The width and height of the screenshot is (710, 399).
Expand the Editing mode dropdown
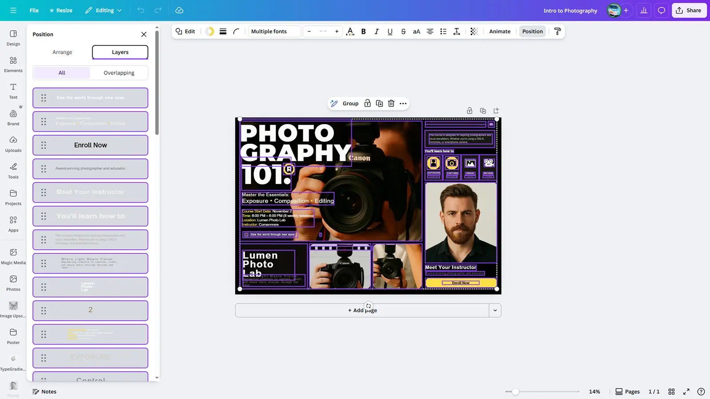click(104, 10)
